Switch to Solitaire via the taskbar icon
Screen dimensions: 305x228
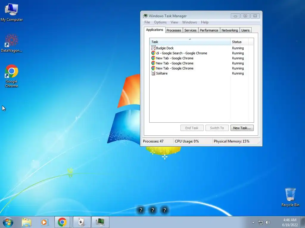[82, 222]
